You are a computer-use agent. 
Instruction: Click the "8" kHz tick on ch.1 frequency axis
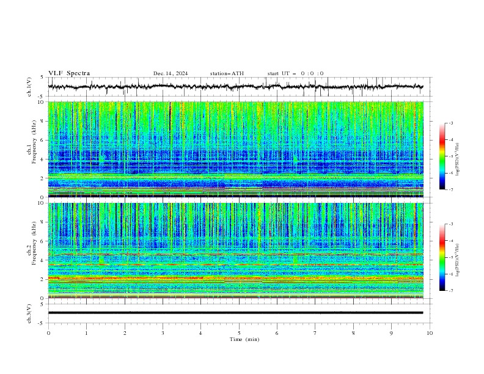tap(43, 121)
